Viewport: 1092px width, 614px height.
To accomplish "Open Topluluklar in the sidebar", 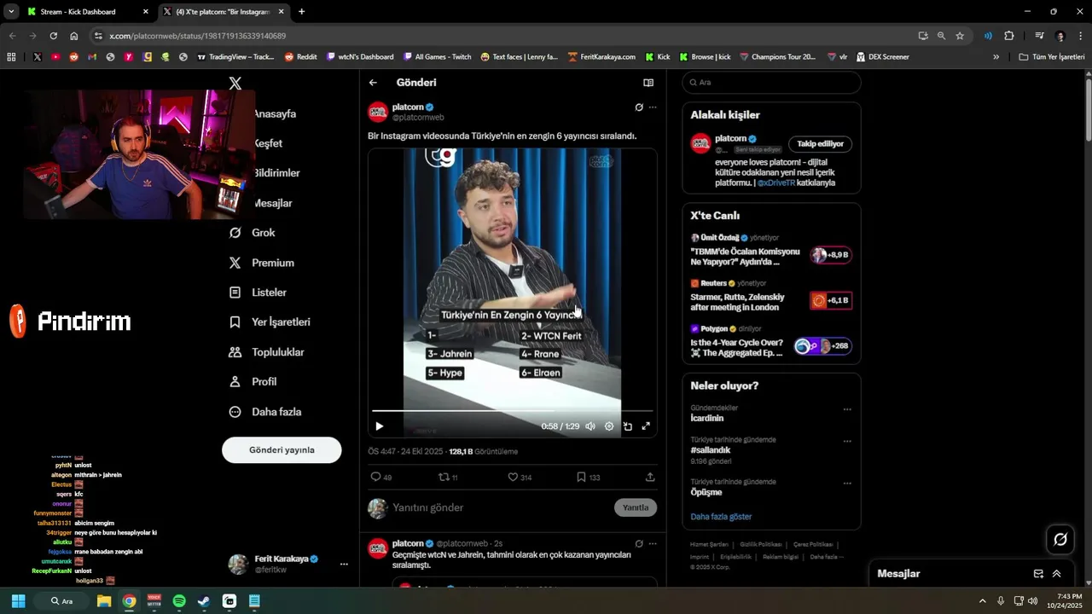I will [x=266, y=352].
